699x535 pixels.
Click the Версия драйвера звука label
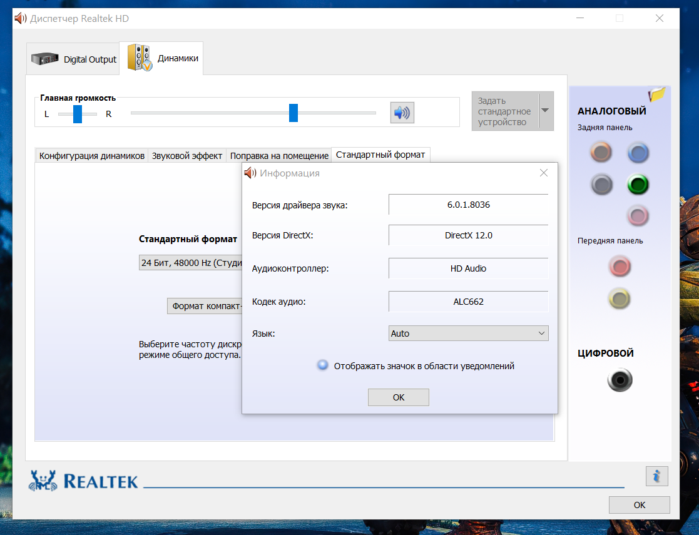(x=300, y=205)
